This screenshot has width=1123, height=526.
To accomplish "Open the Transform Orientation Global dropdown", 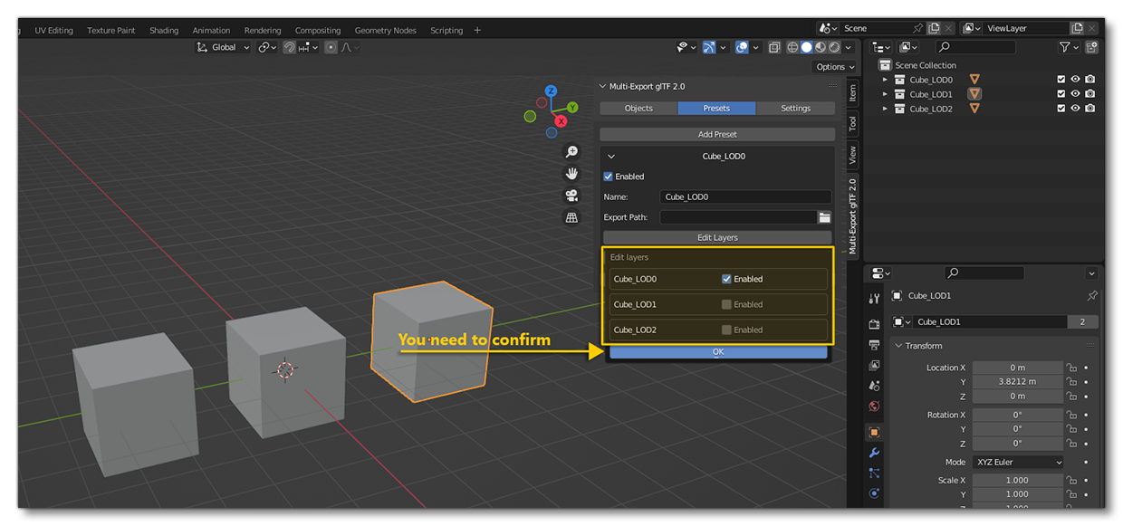I will (222, 47).
